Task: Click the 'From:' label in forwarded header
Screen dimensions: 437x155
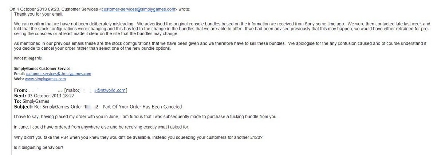Action: click(20, 90)
